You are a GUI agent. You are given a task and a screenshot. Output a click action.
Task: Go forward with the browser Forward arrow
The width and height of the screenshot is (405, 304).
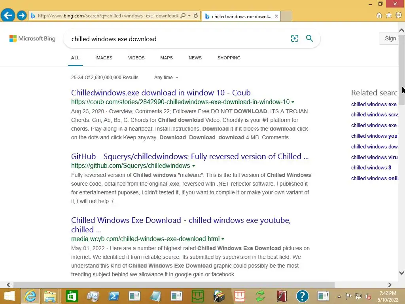pos(22,15)
